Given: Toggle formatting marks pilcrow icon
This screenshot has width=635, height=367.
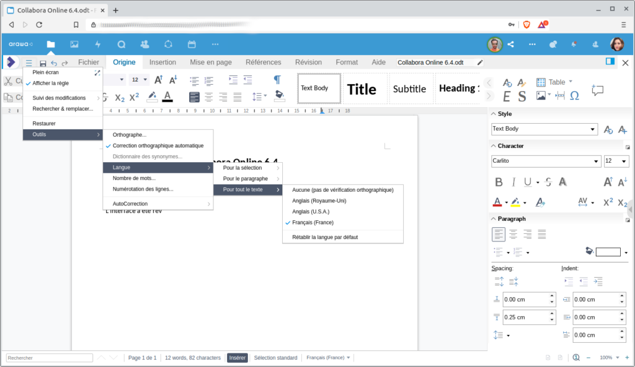Looking at the screenshot, I should [x=277, y=80].
